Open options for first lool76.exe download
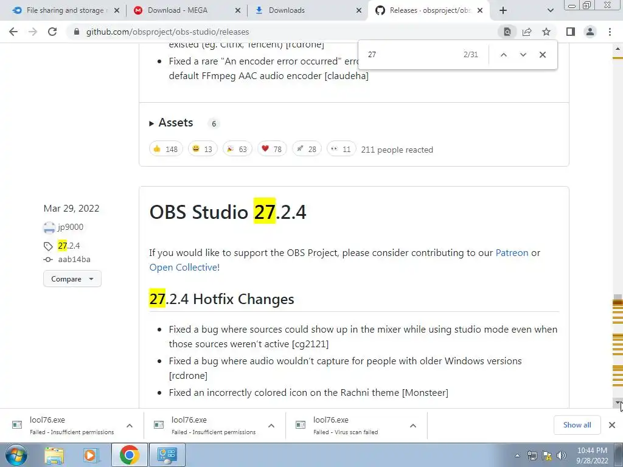The height and width of the screenshot is (467, 623). (x=130, y=426)
